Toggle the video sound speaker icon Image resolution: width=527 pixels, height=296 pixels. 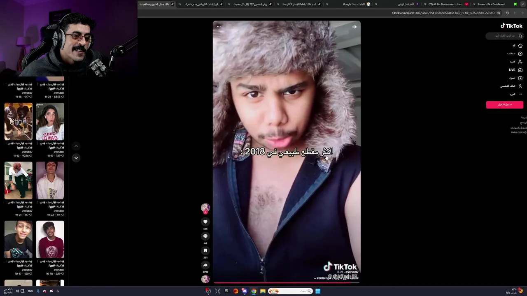pyautogui.click(x=354, y=27)
